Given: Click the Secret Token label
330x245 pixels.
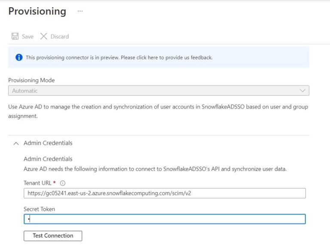Looking at the screenshot, I should 40,209.
